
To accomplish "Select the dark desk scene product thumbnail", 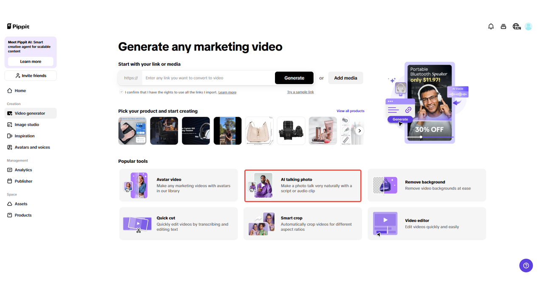I will coord(164,131).
